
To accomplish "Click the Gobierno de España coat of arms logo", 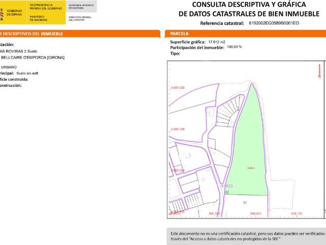I will [x=2, y=13].
